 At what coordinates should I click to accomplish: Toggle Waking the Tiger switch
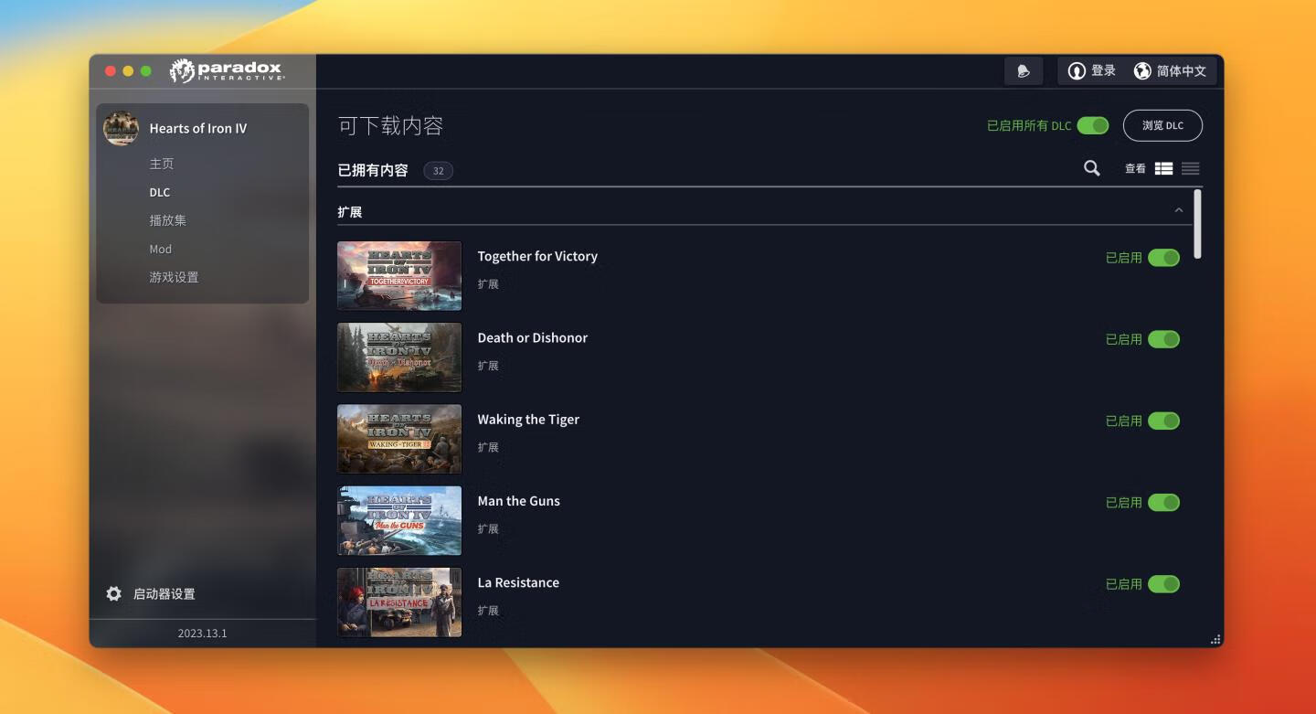(1163, 421)
